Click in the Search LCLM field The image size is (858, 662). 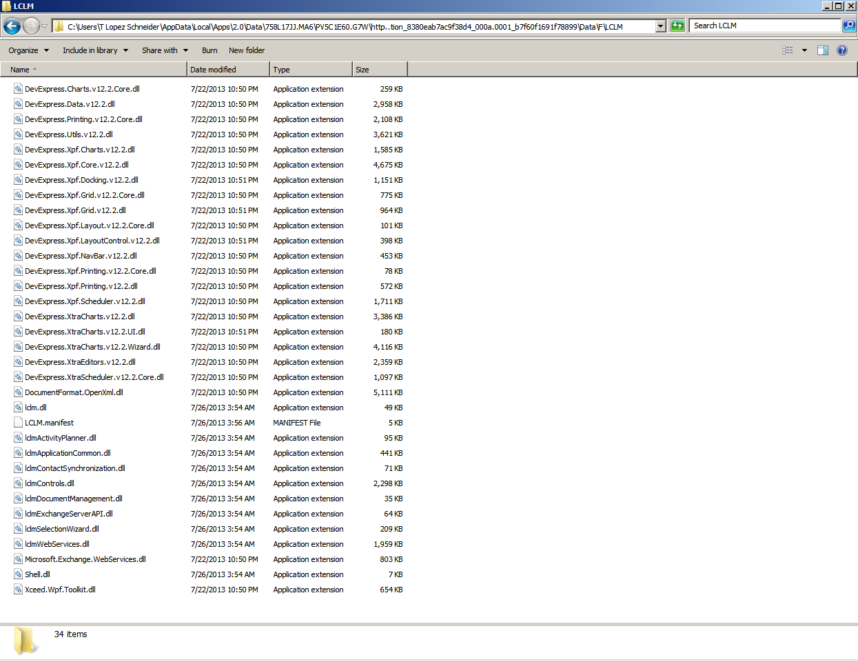[x=765, y=26]
